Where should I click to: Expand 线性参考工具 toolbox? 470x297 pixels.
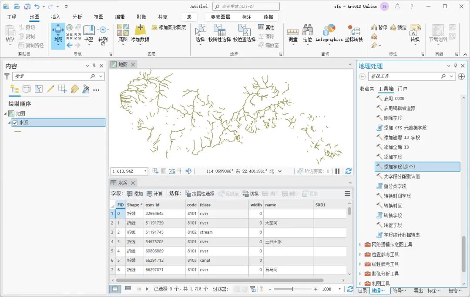[x=360, y=264]
